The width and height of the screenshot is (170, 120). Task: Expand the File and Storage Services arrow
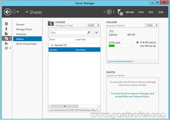tap(11, 38)
